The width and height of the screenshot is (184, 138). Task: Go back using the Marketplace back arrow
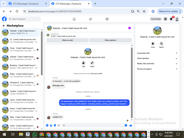[x=4, y=26]
